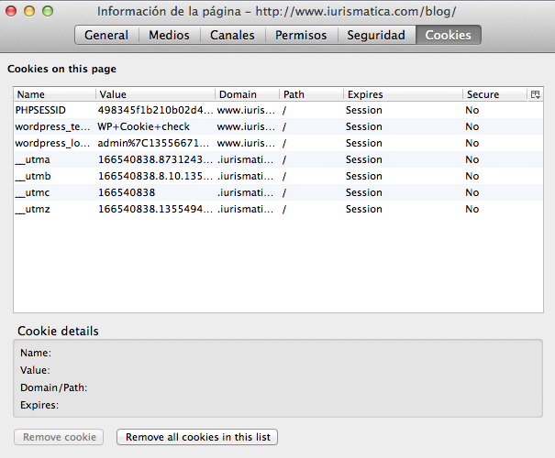Sort by the Value column header
This screenshot has height=458, width=555.
coord(154,94)
